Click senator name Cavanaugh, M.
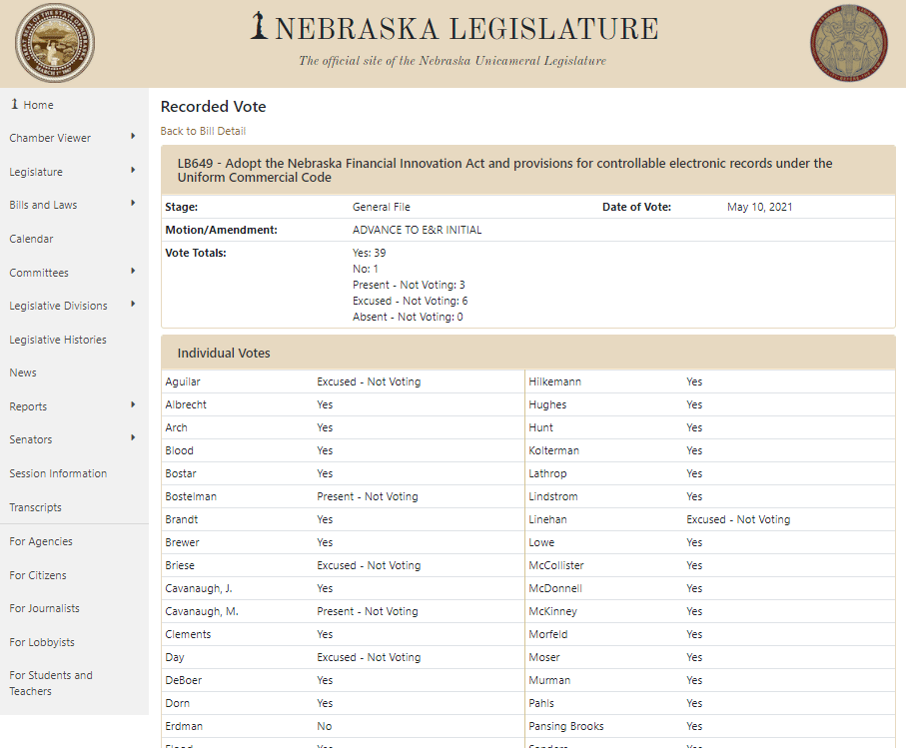The height and width of the screenshot is (748, 906). (x=202, y=612)
